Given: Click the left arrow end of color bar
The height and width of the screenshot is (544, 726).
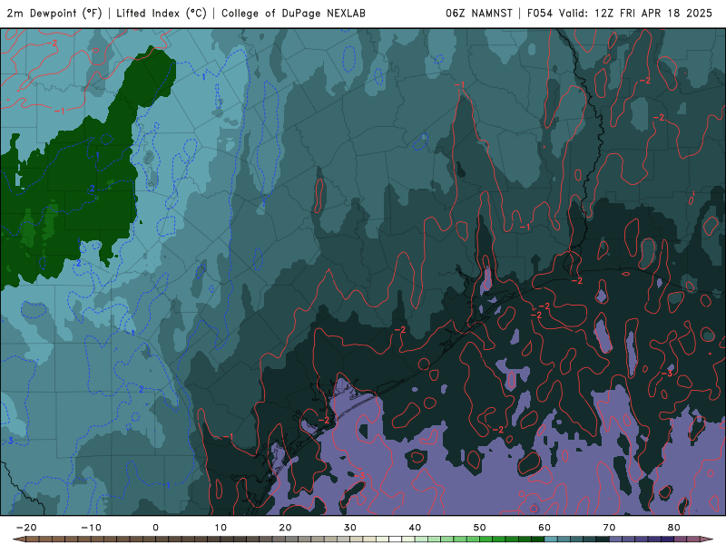Looking at the screenshot, I should coord(19,539).
